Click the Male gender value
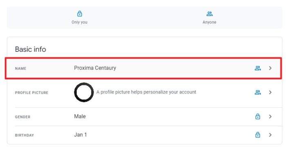Screen dimensions: 286x147 pos(80,116)
